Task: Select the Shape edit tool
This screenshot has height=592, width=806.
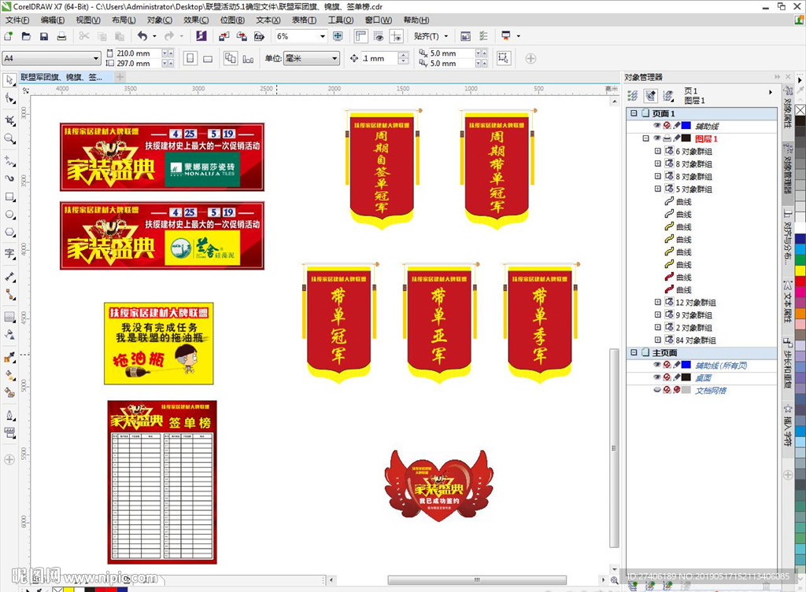Action: pos(9,98)
